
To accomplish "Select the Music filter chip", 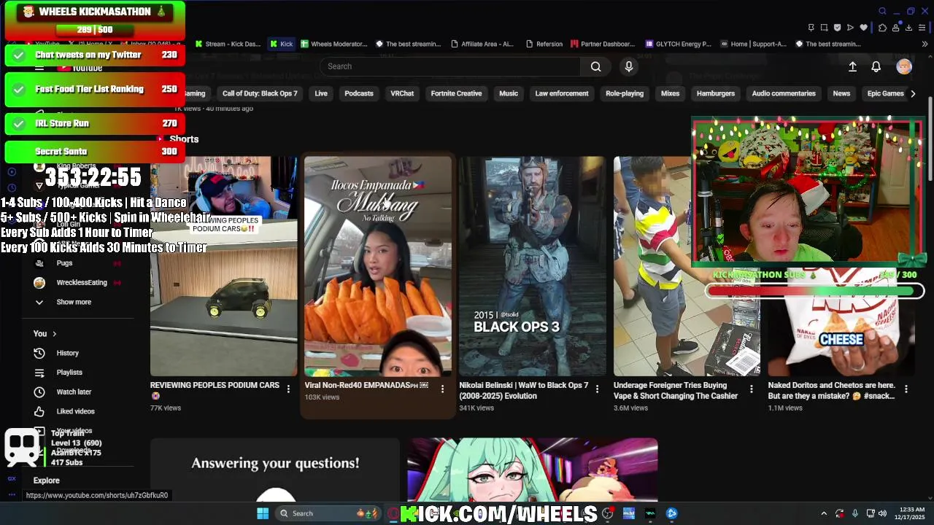I will coord(509,93).
